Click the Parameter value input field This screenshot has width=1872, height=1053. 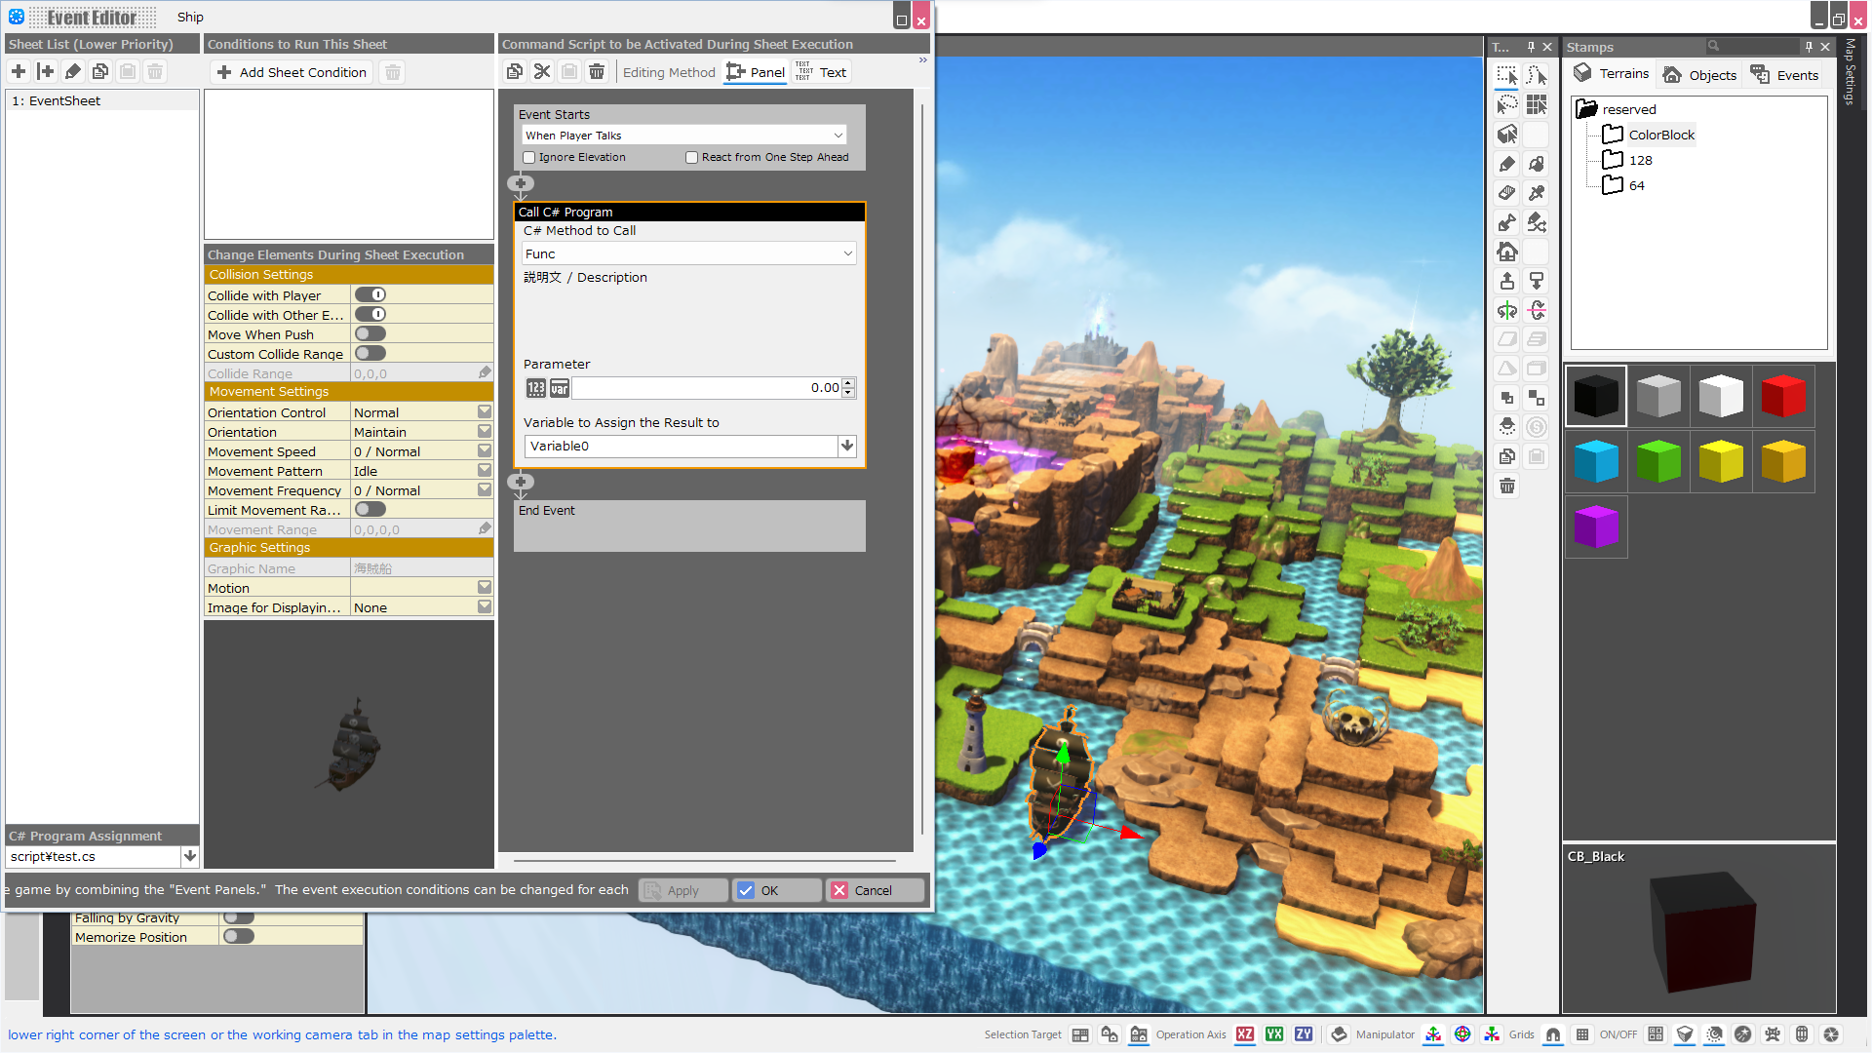coord(707,387)
